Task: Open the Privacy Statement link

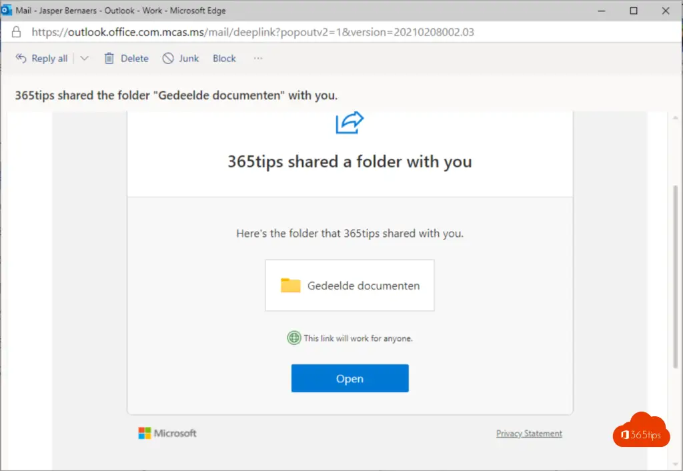Action: 529,434
